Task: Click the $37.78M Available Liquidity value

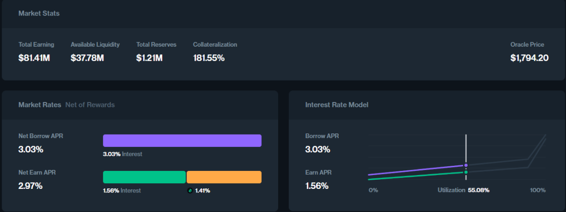Action: pyautogui.click(x=87, y=57)
